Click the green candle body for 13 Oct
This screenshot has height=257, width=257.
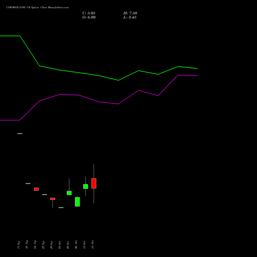tap(86, 187)
